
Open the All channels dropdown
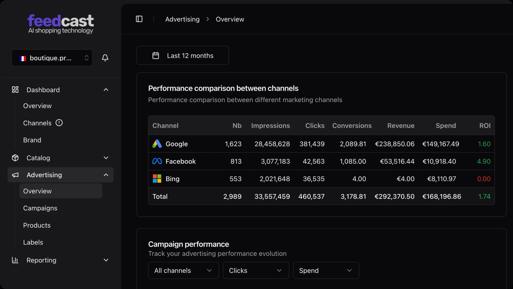click(x=184, y=270)
